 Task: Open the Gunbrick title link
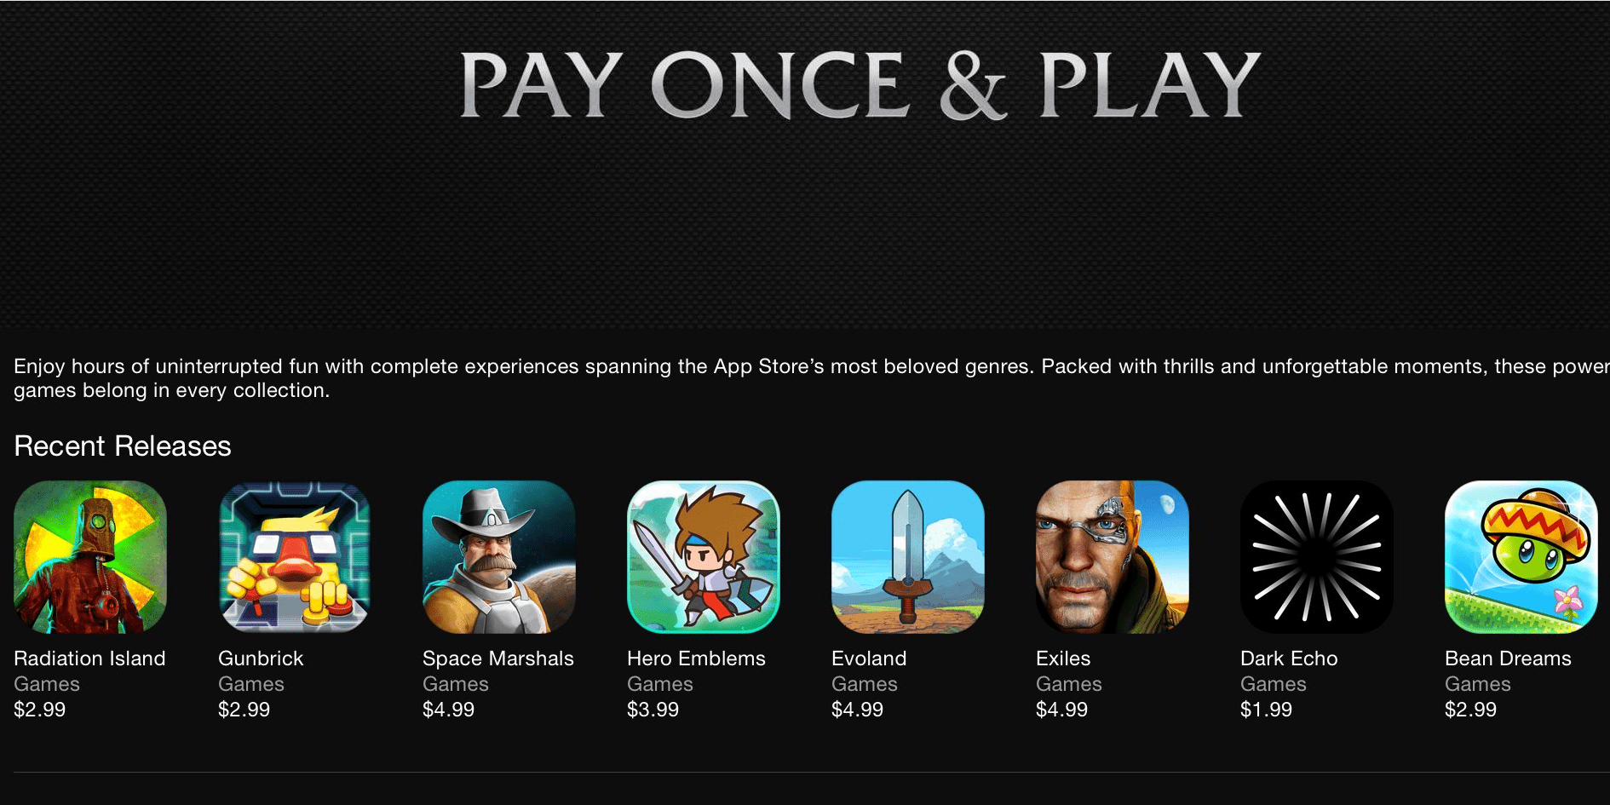[261, 658]
